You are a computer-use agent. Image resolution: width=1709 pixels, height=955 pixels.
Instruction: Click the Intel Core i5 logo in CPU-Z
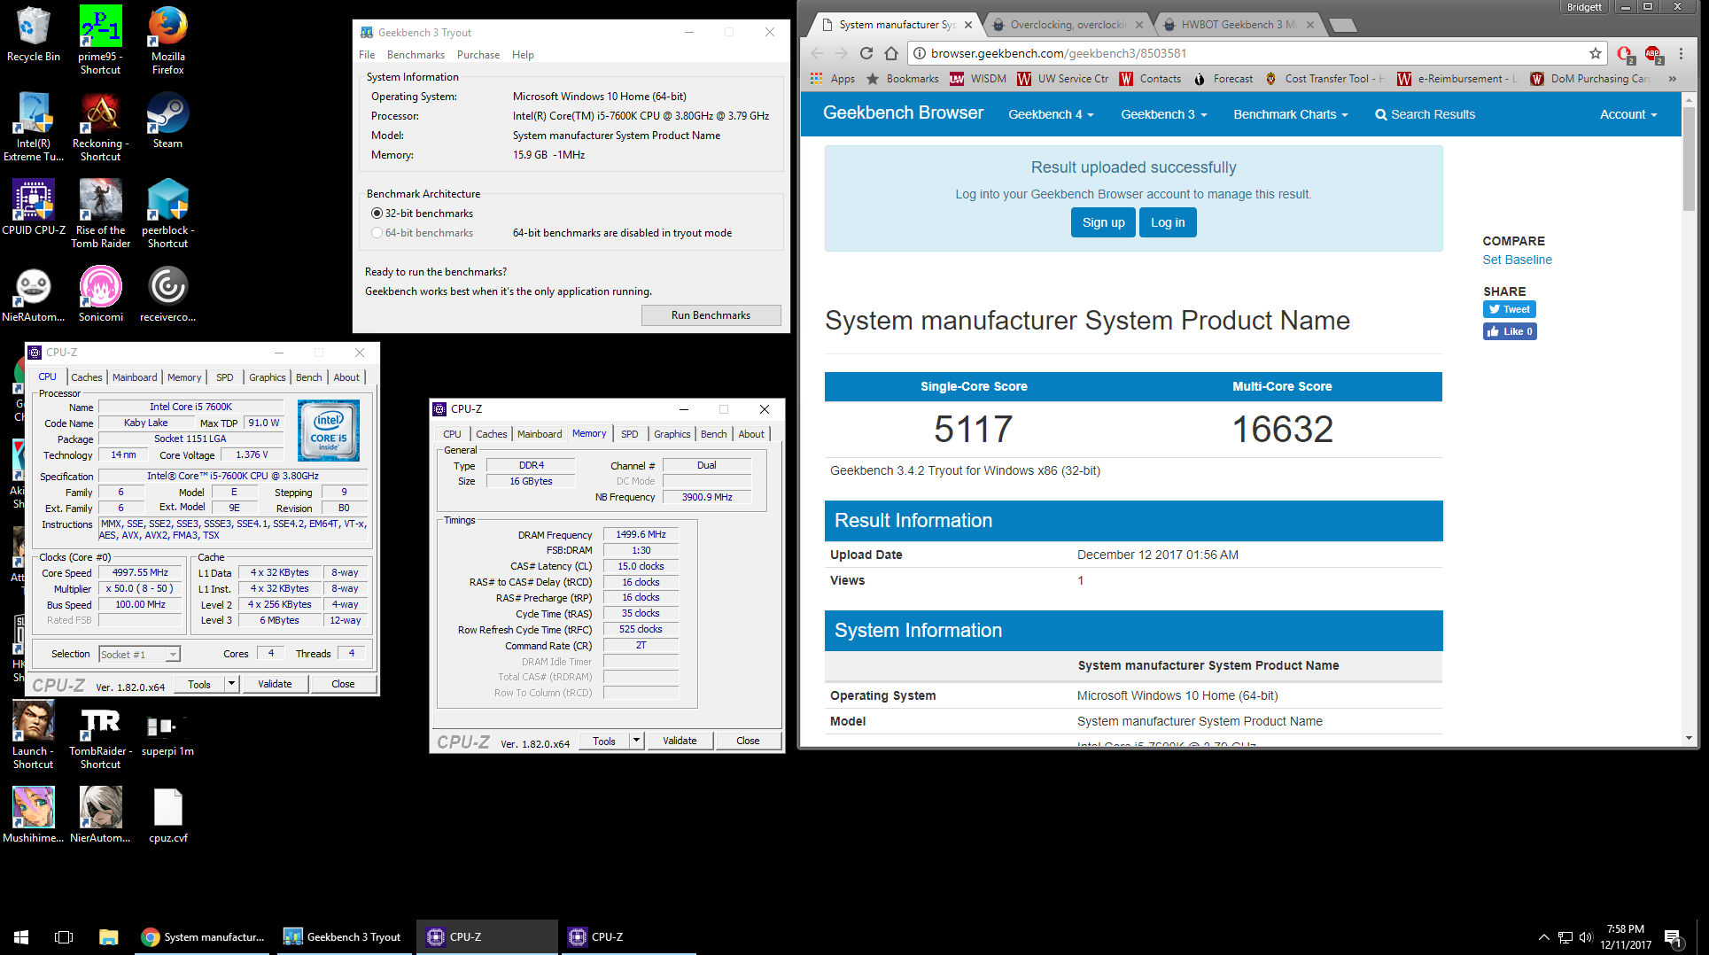(x=329, y=431)
